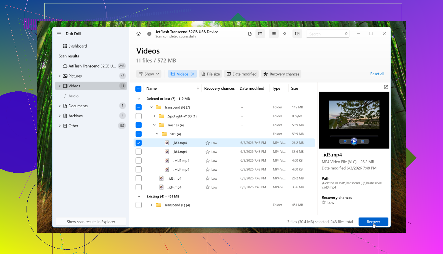Click the 501 folder icon
The width and height of the screenshot is (443, 254).
tap(164, 134)
